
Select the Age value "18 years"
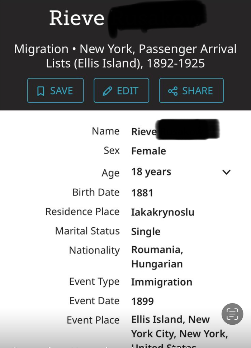[151, 172]
